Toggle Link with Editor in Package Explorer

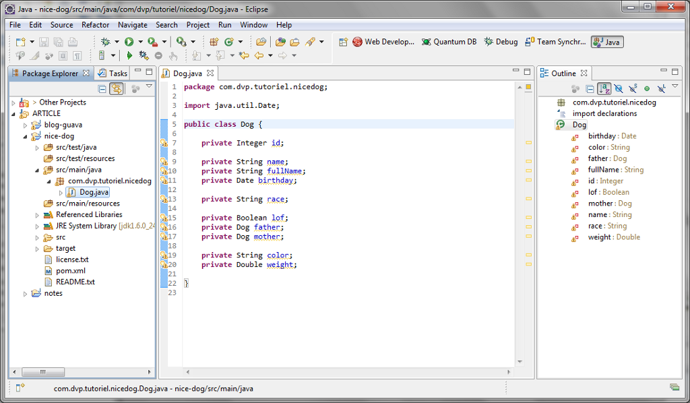coord(116,88)
